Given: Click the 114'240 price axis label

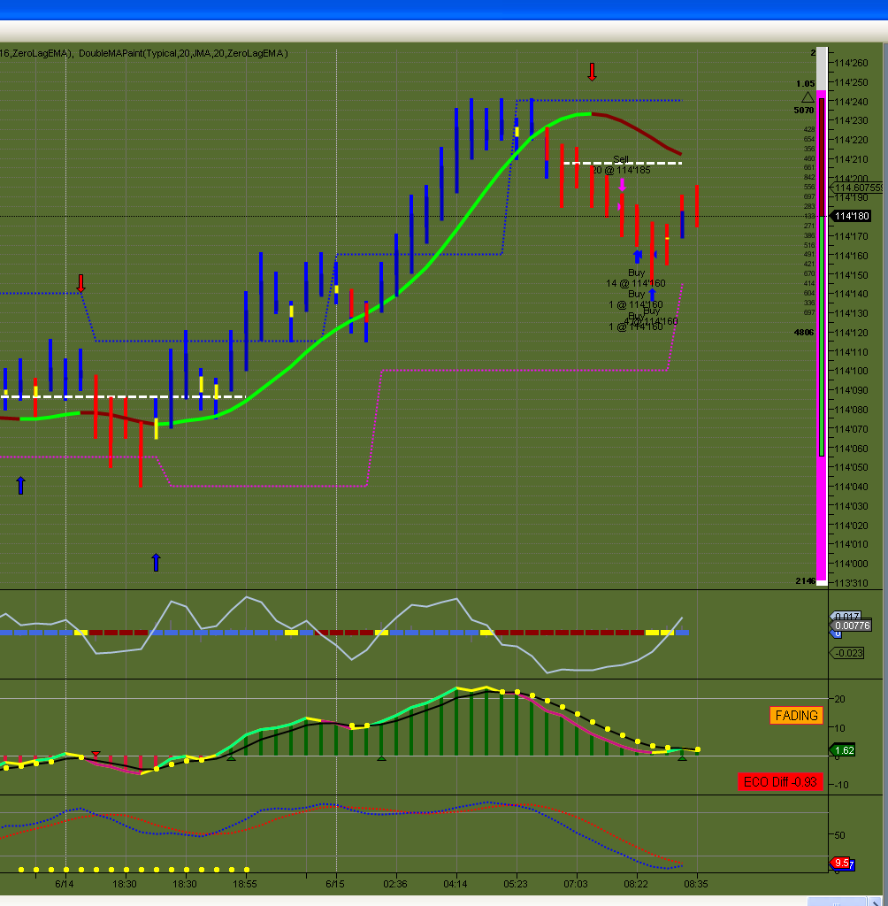Looking at the screenshot, I should click(851, 102).
